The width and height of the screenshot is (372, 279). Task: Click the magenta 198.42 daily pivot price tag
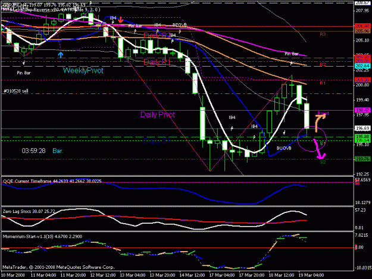[x=362, y=110]
